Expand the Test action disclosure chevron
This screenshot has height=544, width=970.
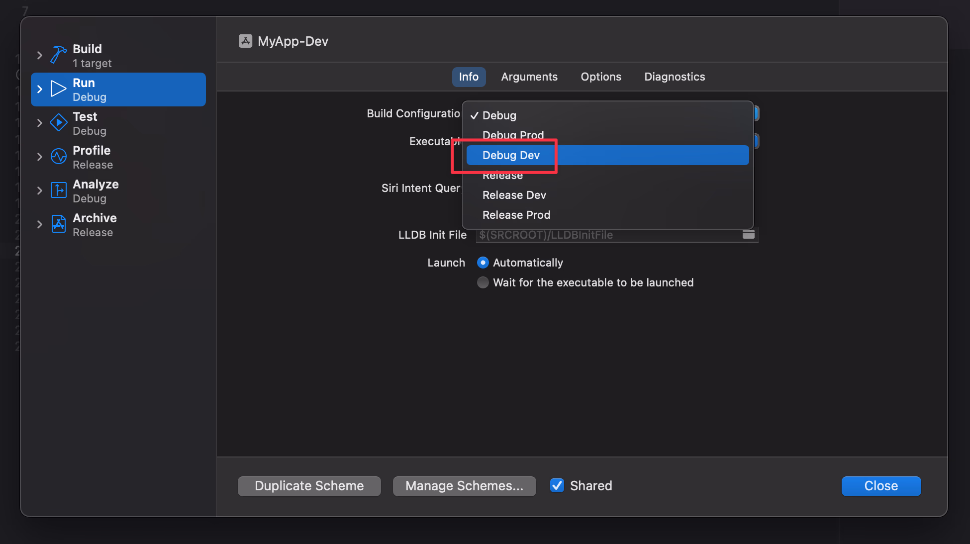click(x=40, y=123)
